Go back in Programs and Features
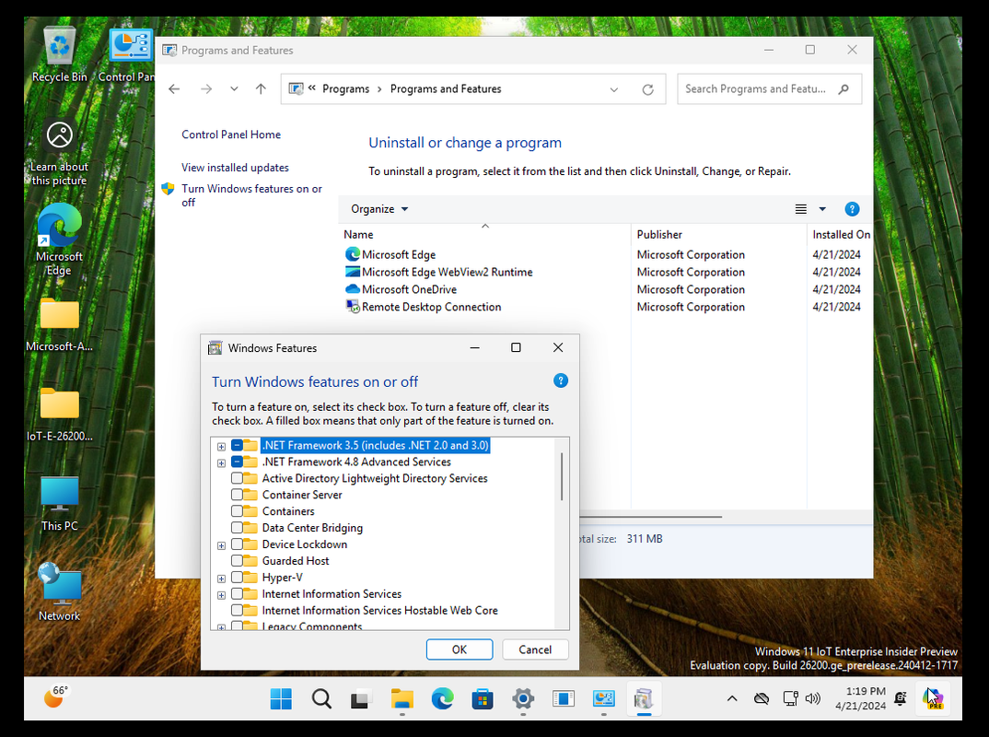989x737 pixels. (x=174, y=89)
